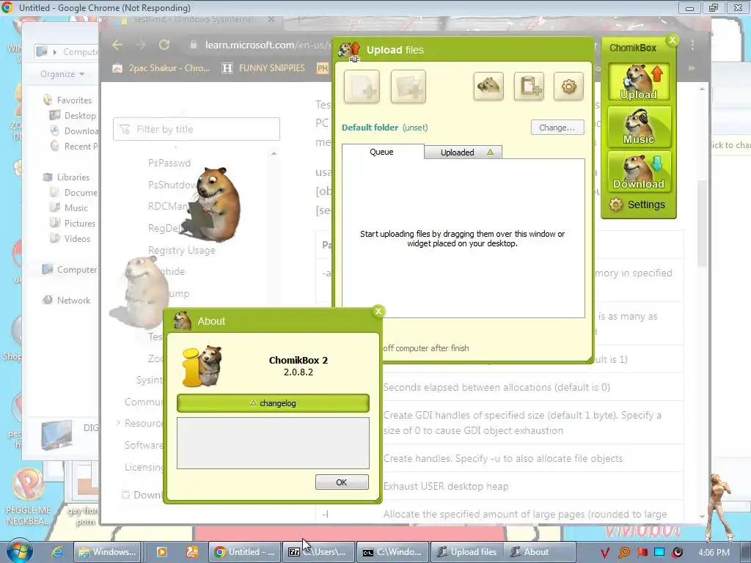Open Settings in the ChomikBox widget
Image resolution: width=751 pixels, height=563 pixels.
coord(637,205)
